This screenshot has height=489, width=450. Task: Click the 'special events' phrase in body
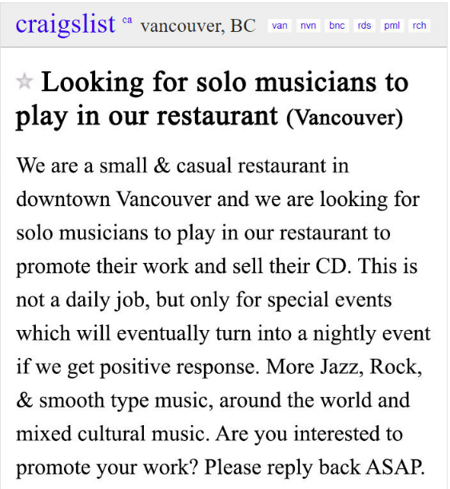329,300
